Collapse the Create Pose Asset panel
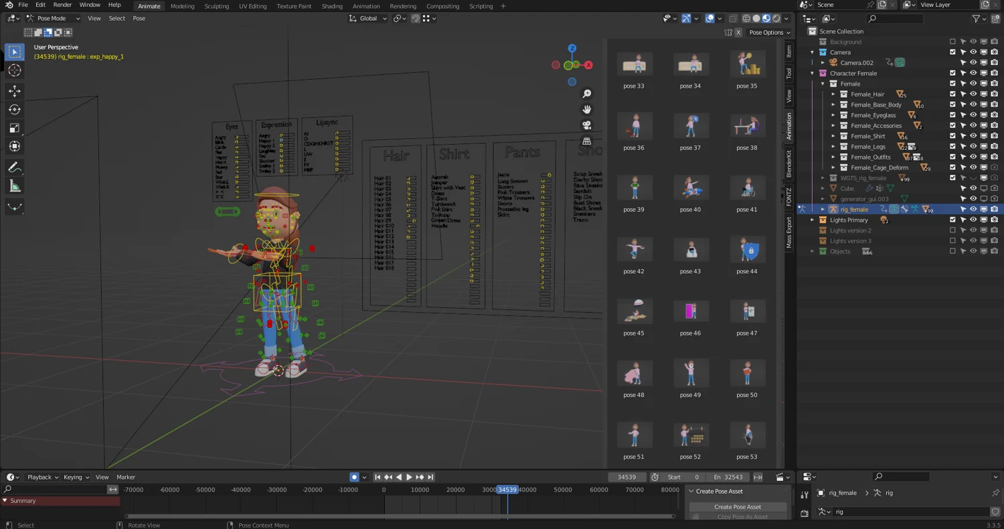 point(691,491)
